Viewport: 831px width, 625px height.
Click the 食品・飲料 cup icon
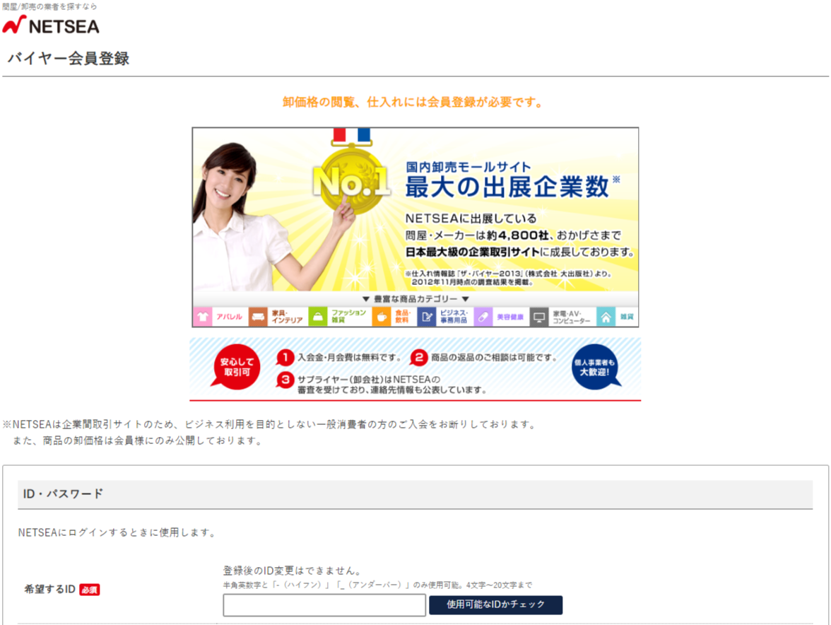381,317
